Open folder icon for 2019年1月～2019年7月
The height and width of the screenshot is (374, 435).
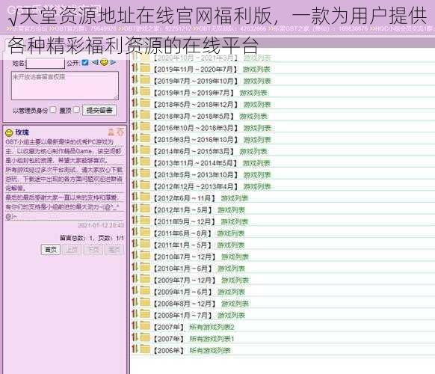[x=145, y=91]
